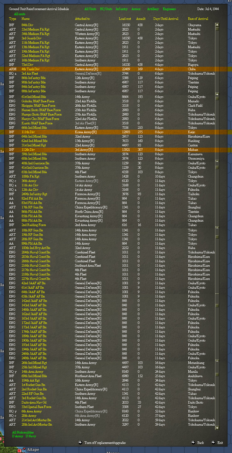Open 73rd Div unit

point(27,65)
